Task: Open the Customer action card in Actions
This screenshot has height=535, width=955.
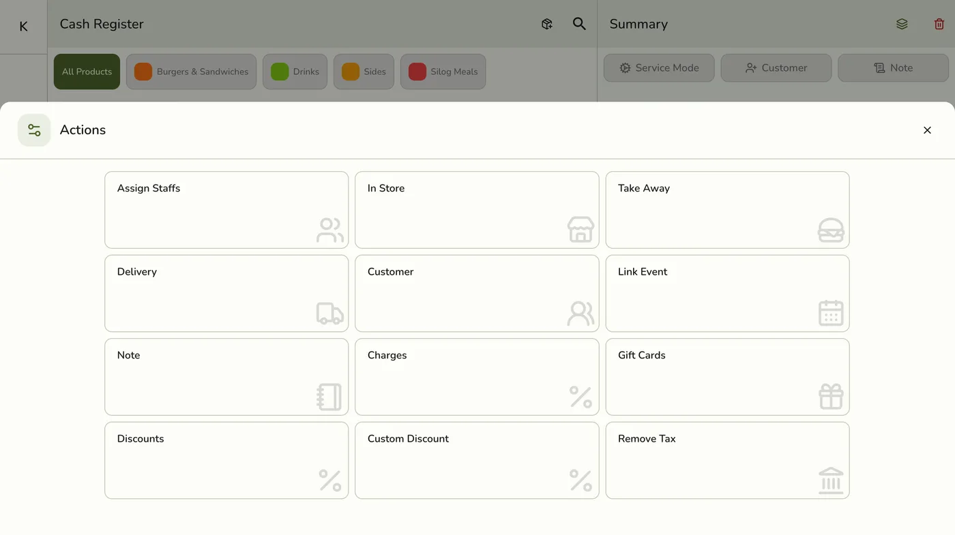Action: 477,294
